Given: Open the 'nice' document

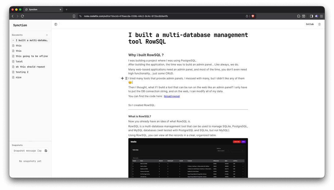Looking at the screenshot, I should [x=30, y=77].
